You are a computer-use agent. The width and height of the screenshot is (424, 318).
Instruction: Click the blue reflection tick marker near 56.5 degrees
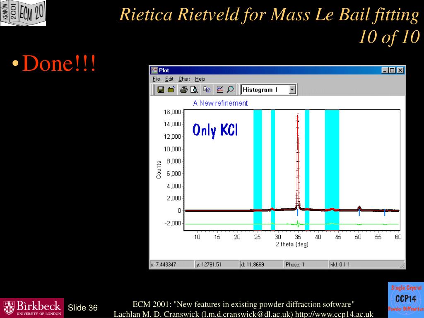pyautogui.click(x=385, y=212)
